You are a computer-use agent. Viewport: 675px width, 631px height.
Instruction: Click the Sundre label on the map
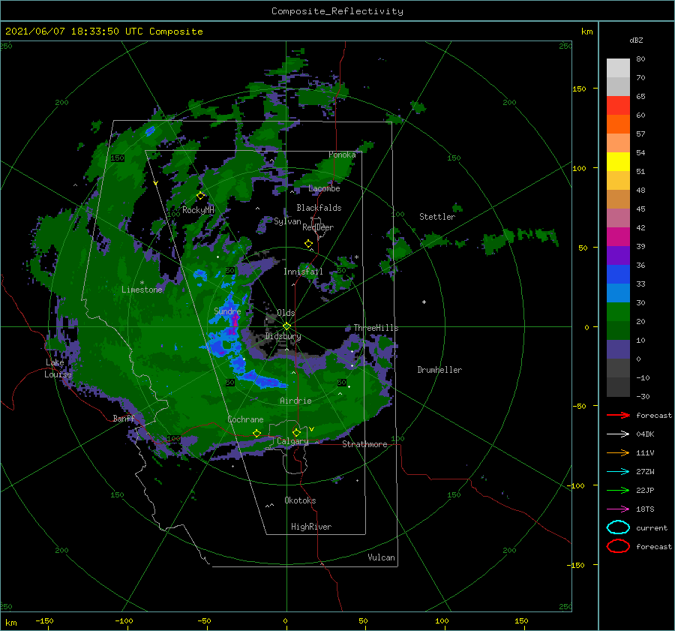[x=227, y=311]
